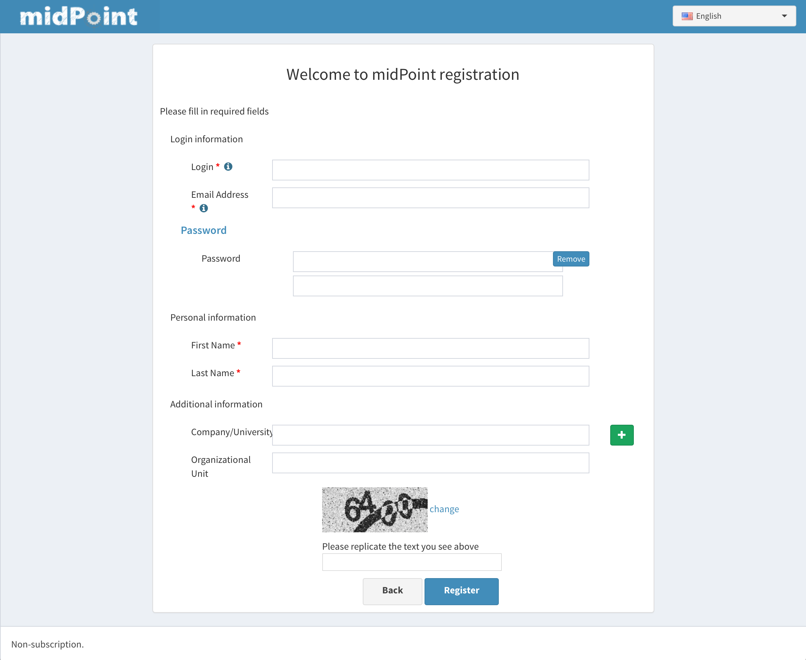Click the captcha text entry field
Image resolution: width=806 pixels, height=660 pixels.
coord(412,562)
